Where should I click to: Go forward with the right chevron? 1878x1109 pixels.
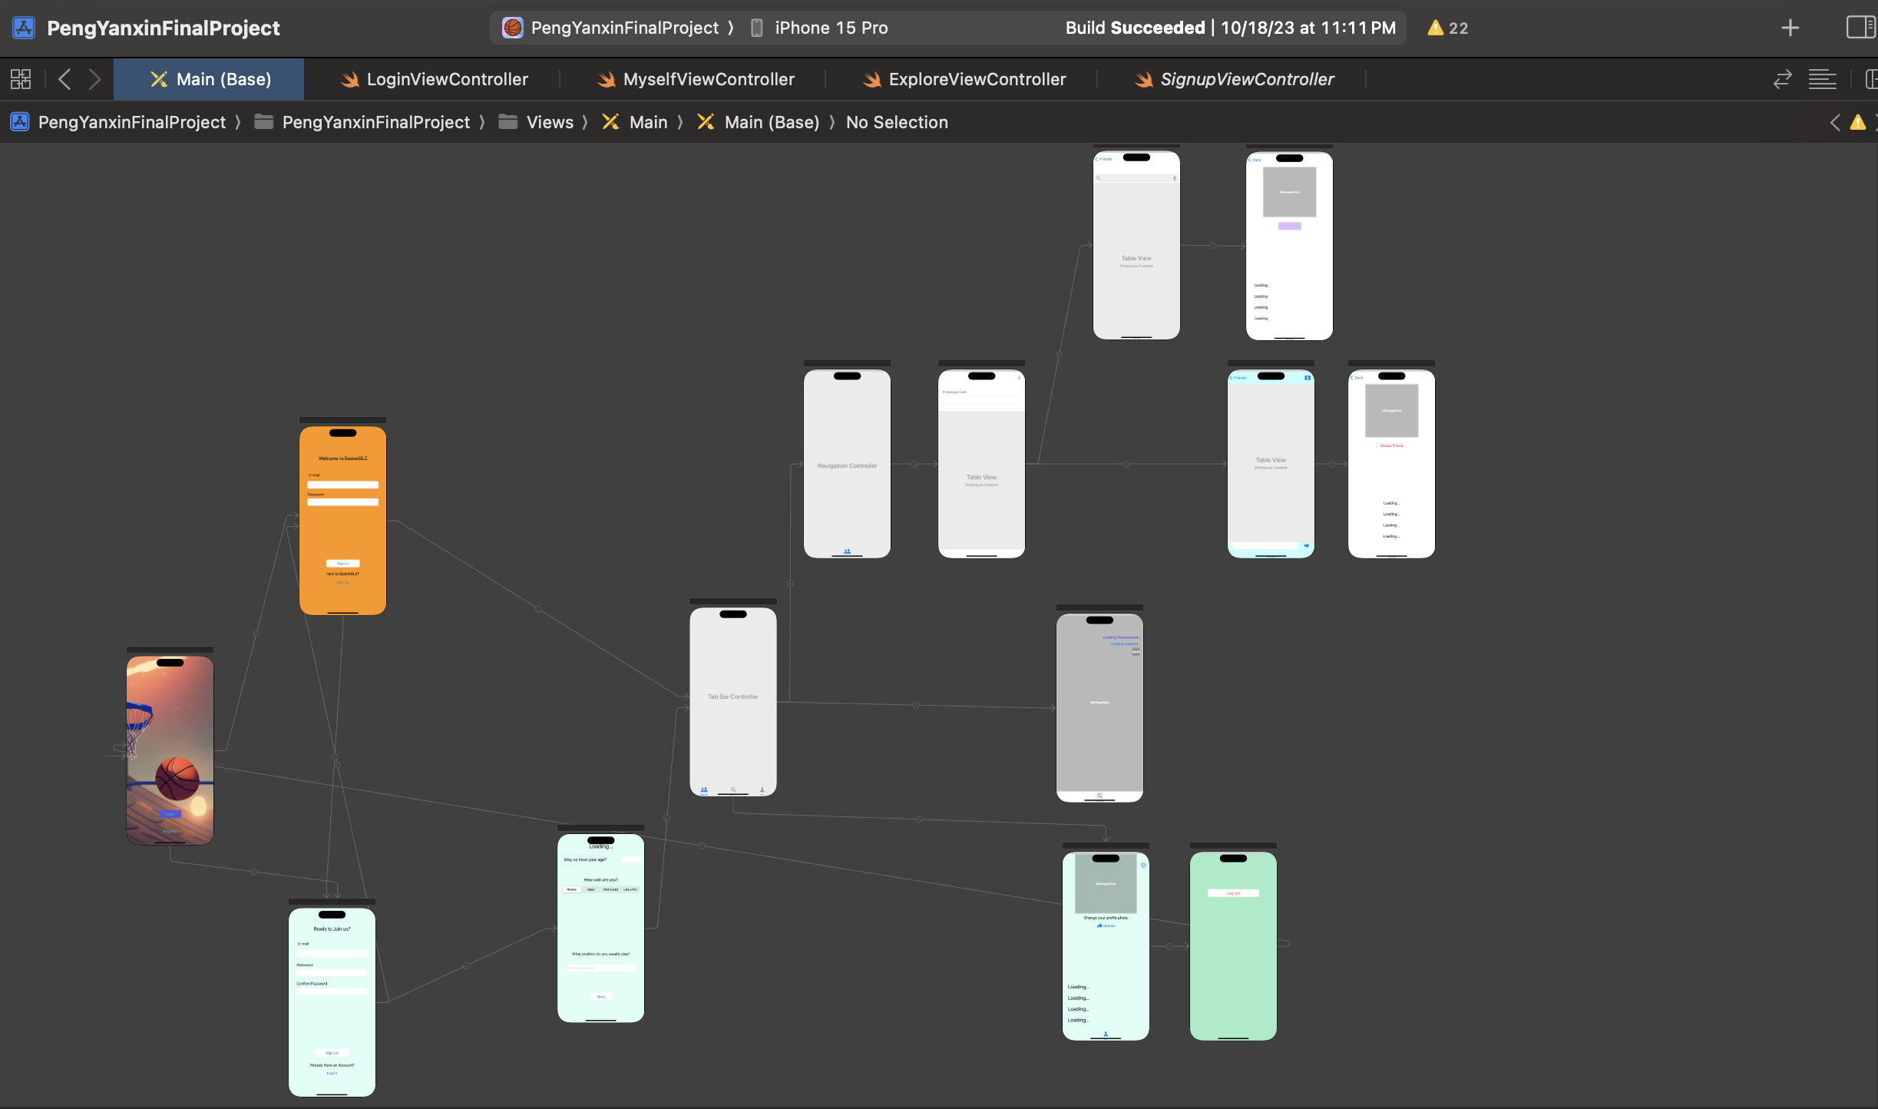coord(94,79)
